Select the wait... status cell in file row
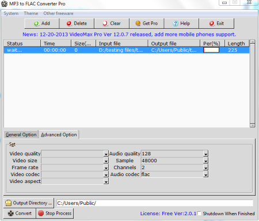Screen dimensions: 259x221 14,50
